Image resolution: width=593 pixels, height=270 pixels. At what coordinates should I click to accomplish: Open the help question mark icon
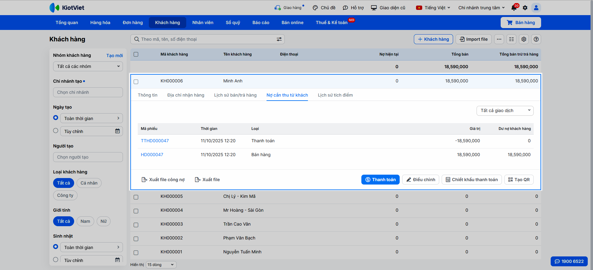[x=536, y=39]
